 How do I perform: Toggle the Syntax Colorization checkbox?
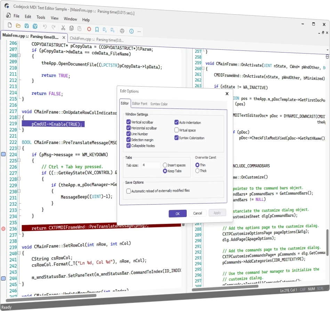(x=176, y=138)
